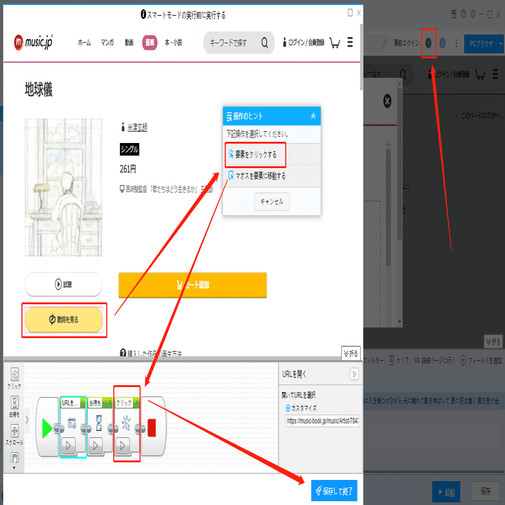The height and width of the screenshot is (505, 505).
Task: Click the '試聴' preview play button
Action: coord(63,284)
